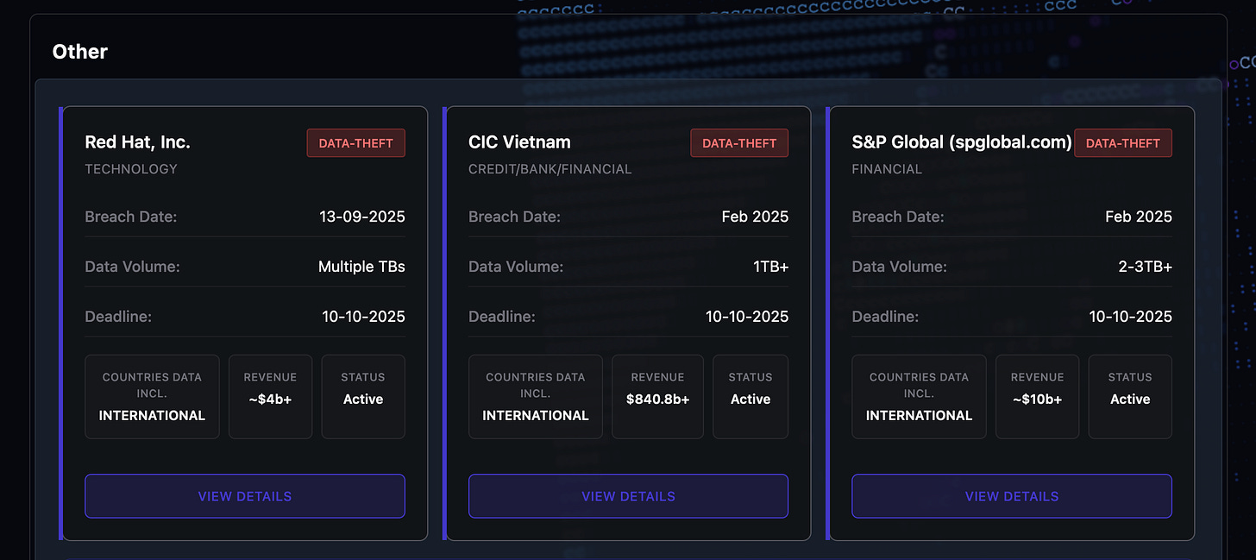
Task: Select the CIC Vietnam title
Action: (x=519, y=142)
